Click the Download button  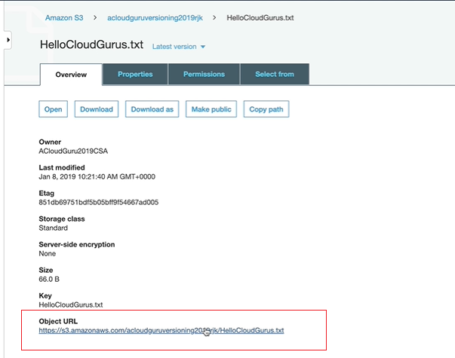[97, 109]
